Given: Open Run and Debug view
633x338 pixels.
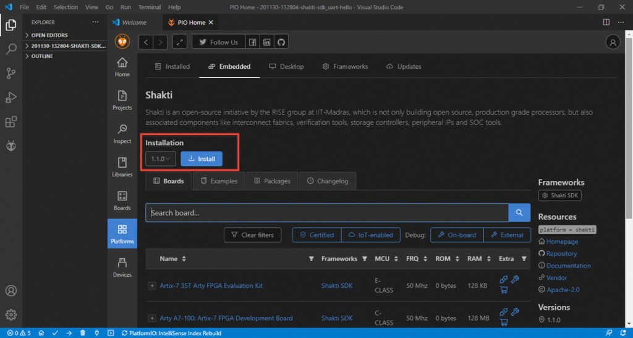Looking at the screenshot, I should coord(11,97).
